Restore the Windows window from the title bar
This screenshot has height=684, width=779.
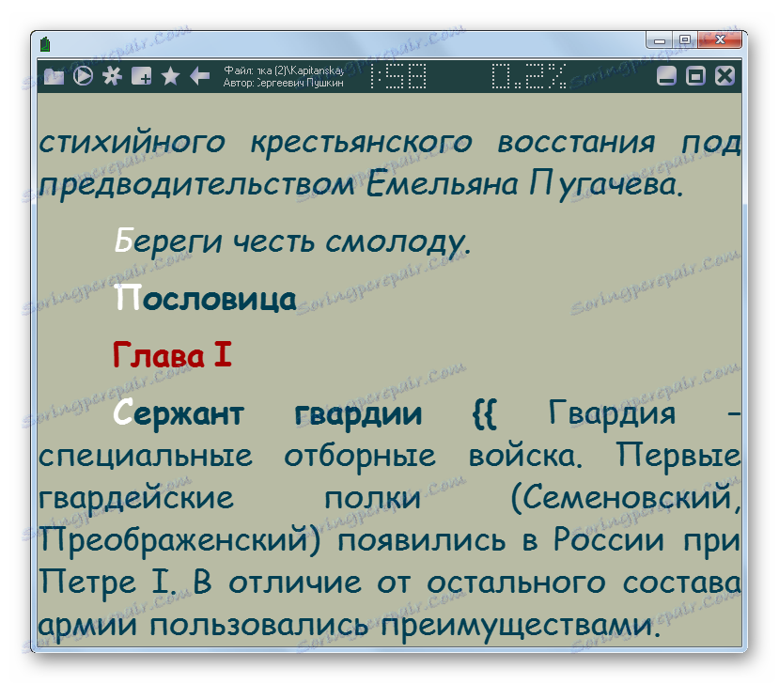tap(685, 39)
